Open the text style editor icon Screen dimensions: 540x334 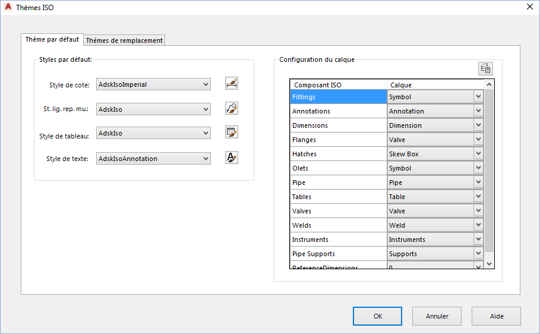tap(232, 157)
